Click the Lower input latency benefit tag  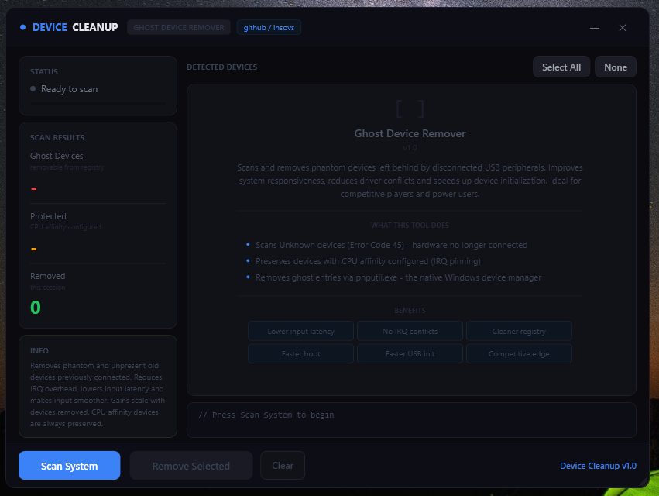click(x=300, y=331)
